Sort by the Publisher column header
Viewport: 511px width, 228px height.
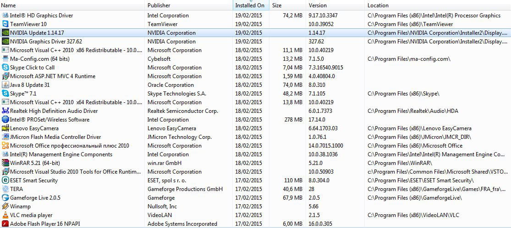click(x=189, y=5)
